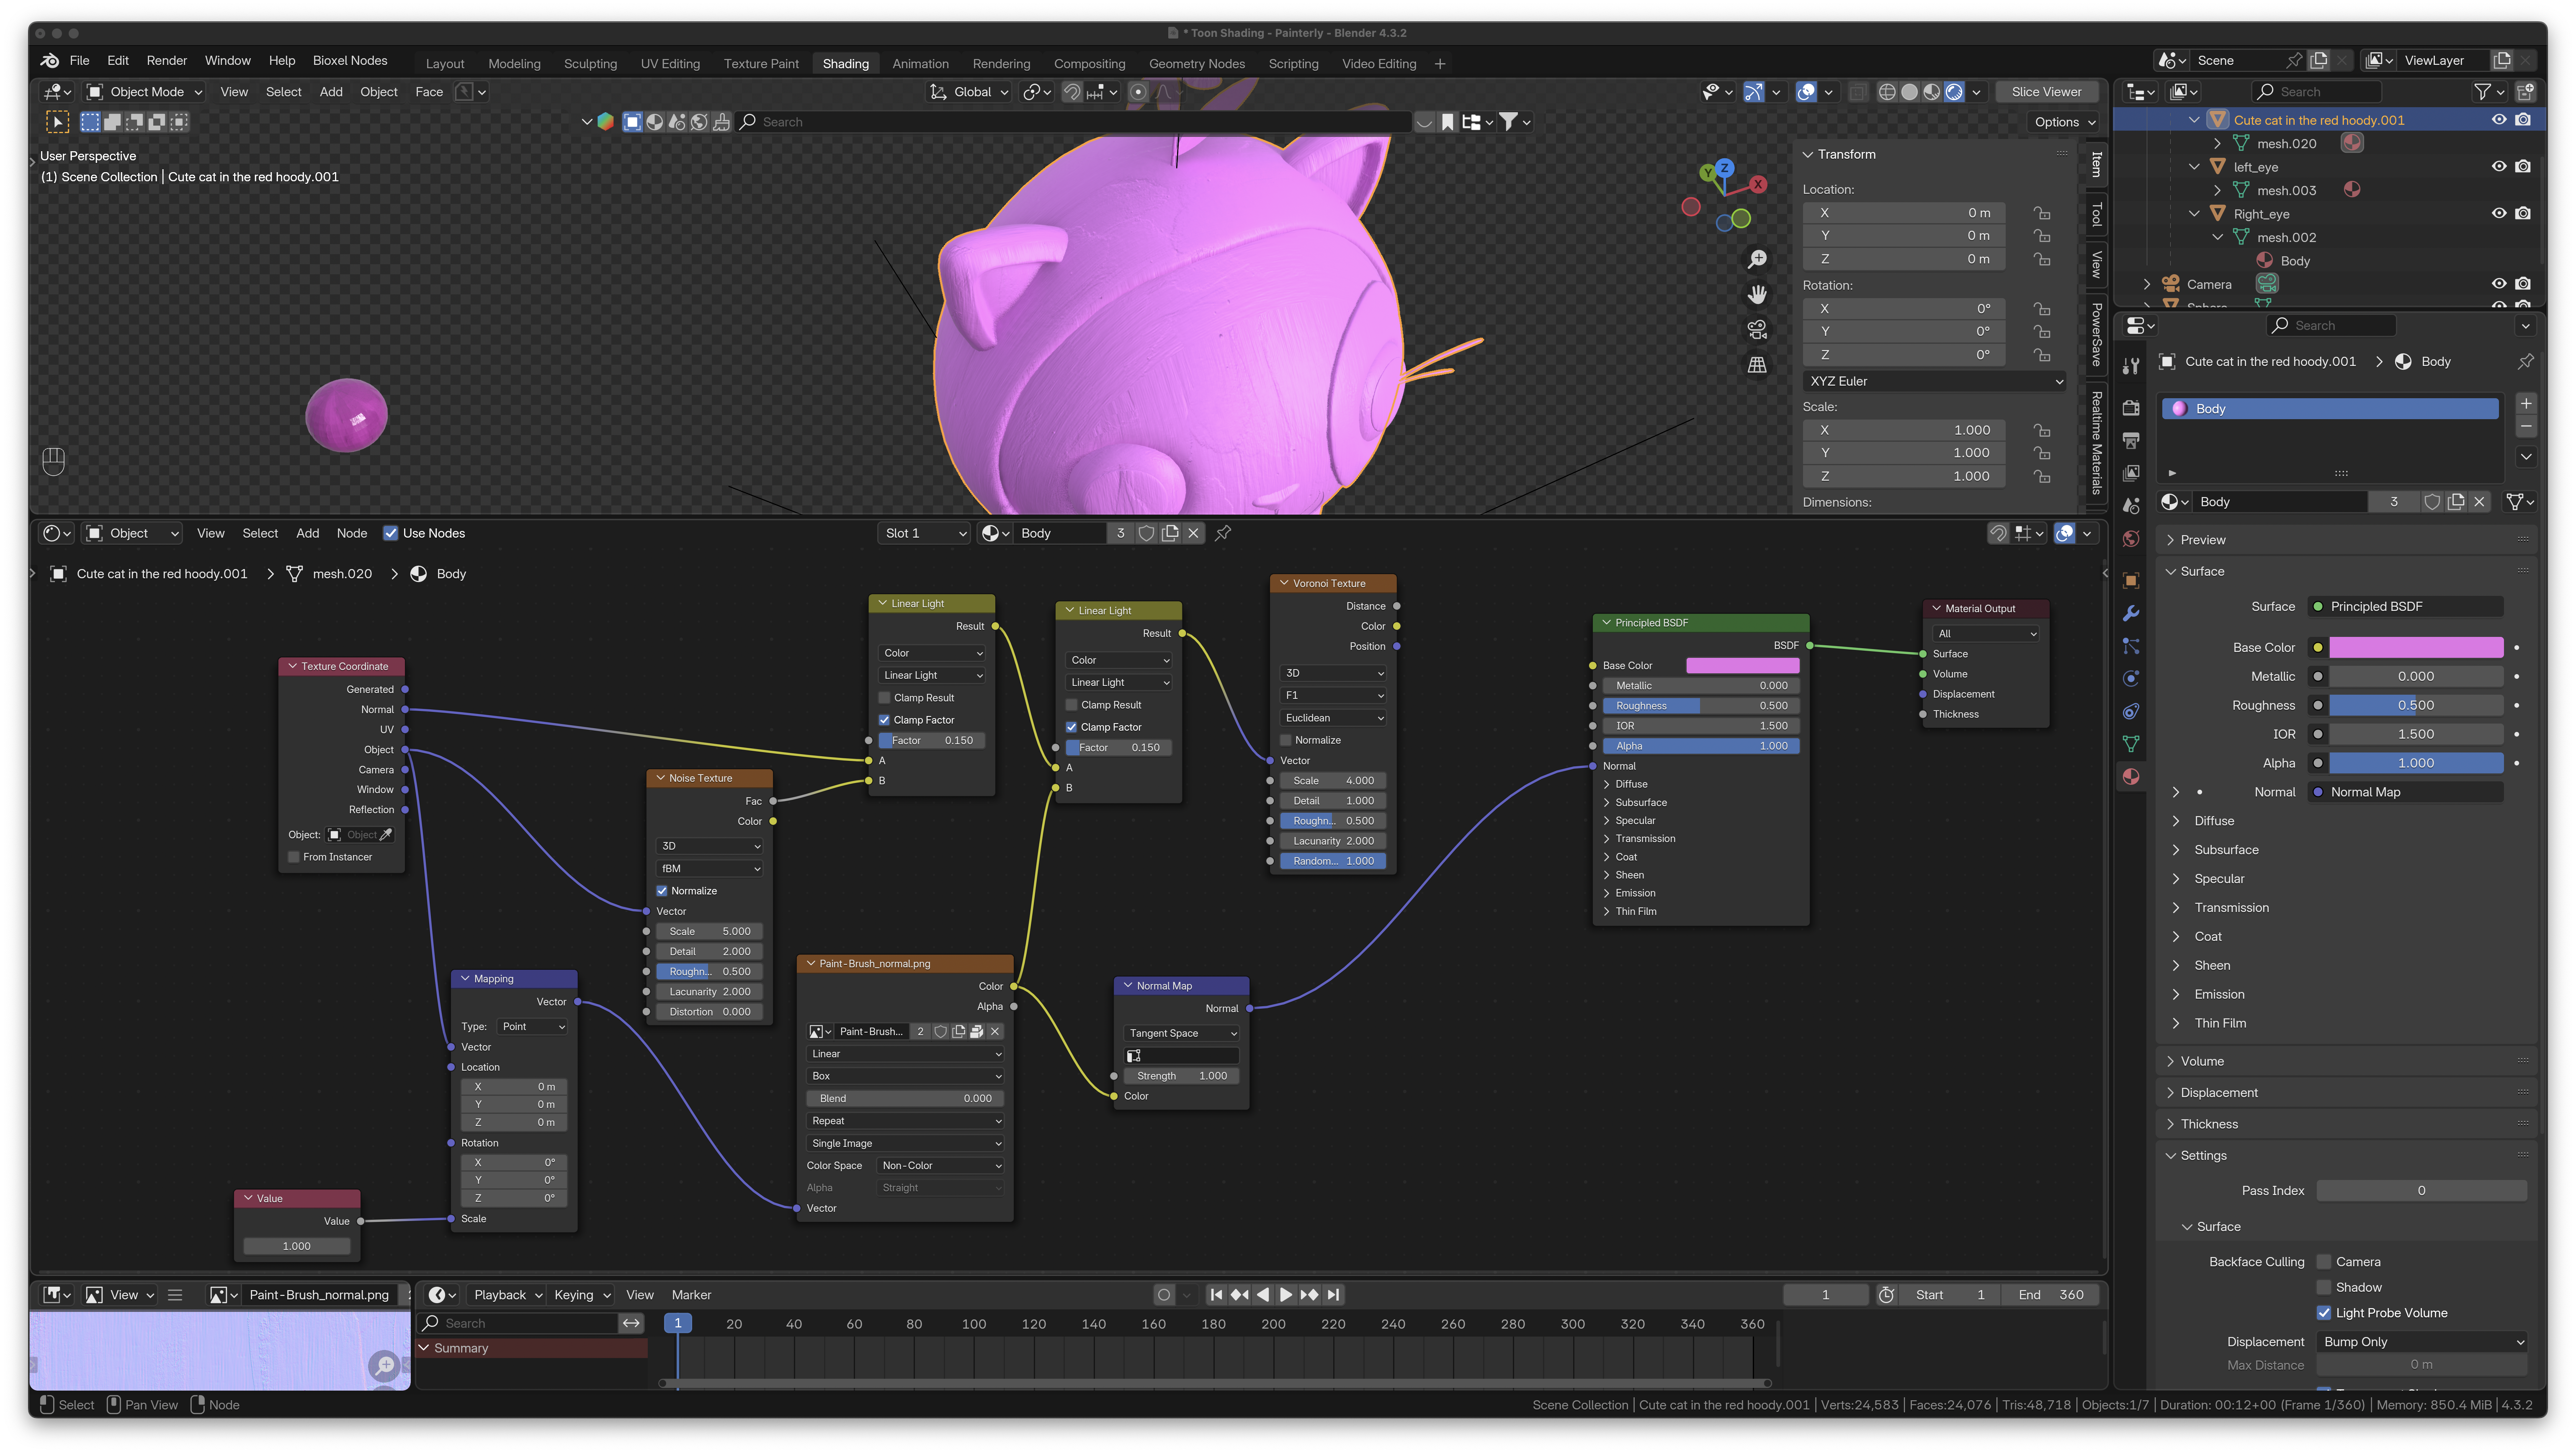Toggle snapping magnet in viewport header
Screen dimensions: 2576x1453
point(1072,92)
